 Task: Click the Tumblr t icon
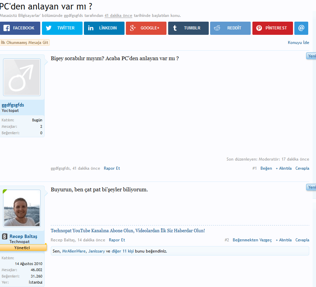point(175,28)
